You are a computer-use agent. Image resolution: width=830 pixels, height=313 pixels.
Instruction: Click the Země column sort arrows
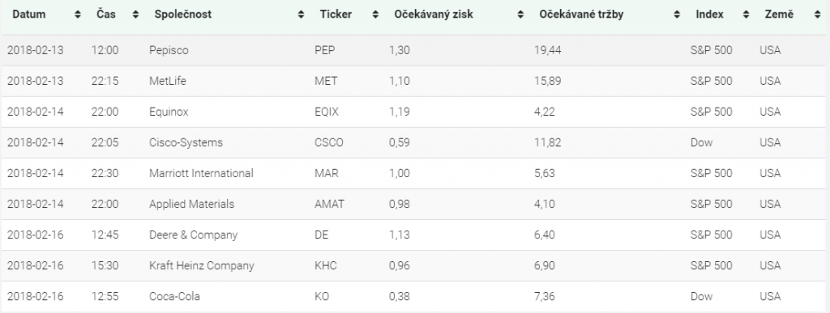[817, 15]
